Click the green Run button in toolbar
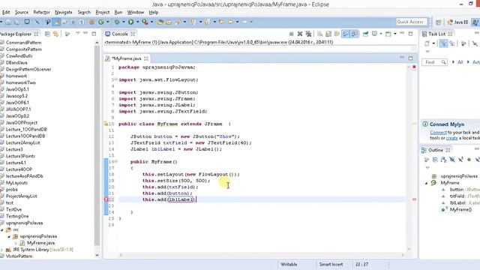 (x=131, y=22)
